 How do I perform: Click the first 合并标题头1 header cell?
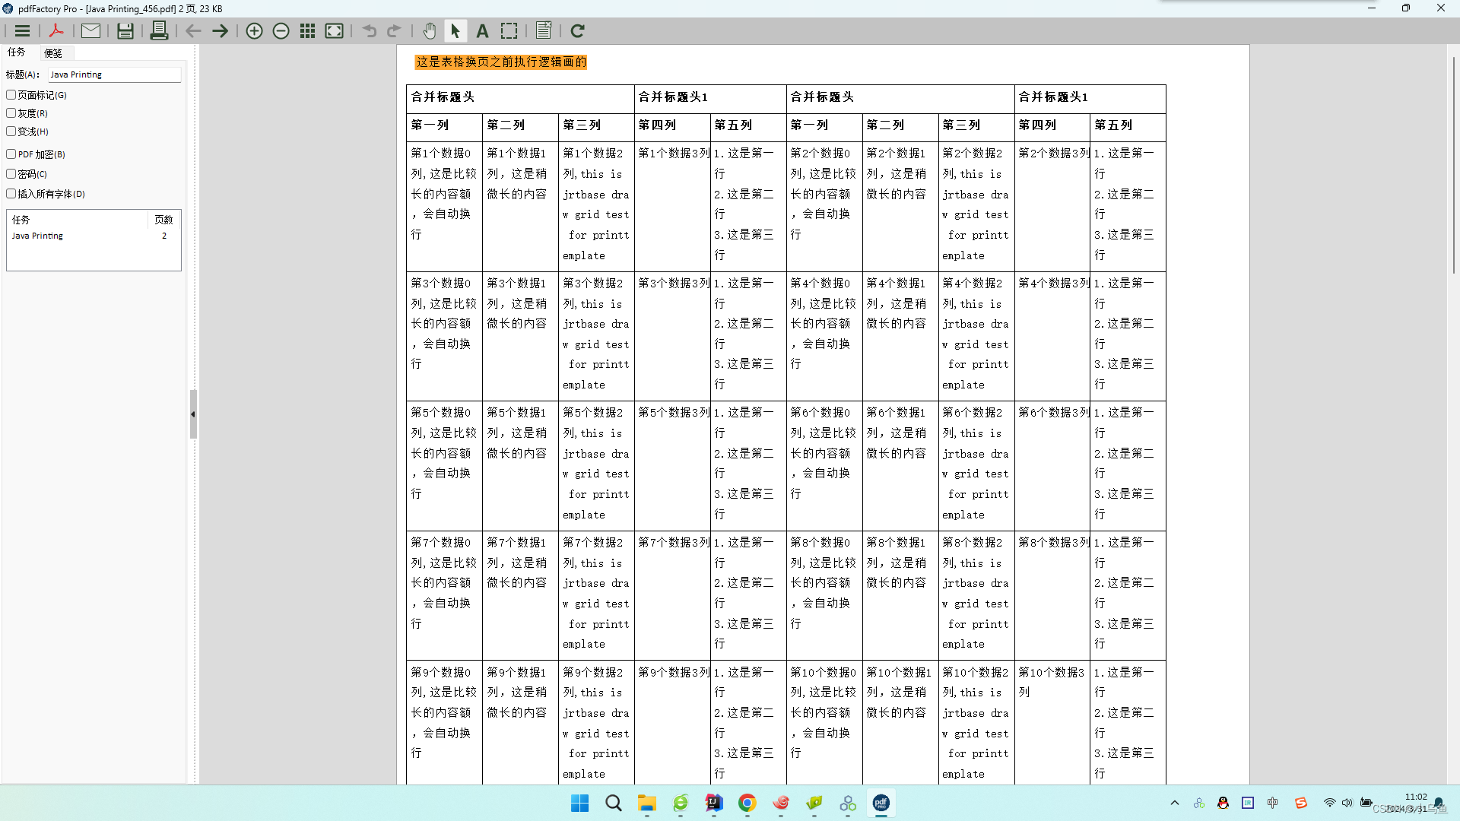[710, 97]
